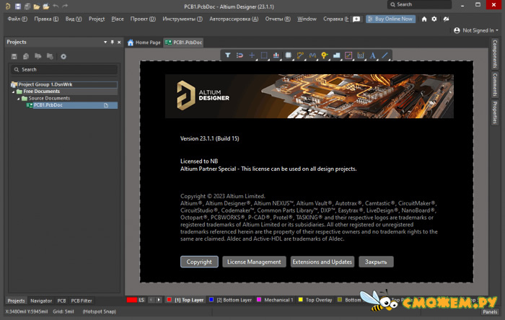Click the Undo arrow in the title bar

(56, 6)
